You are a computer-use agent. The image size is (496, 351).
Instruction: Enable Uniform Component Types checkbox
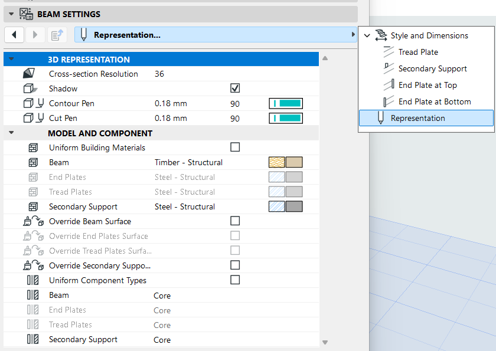click(x=235, y=280)
